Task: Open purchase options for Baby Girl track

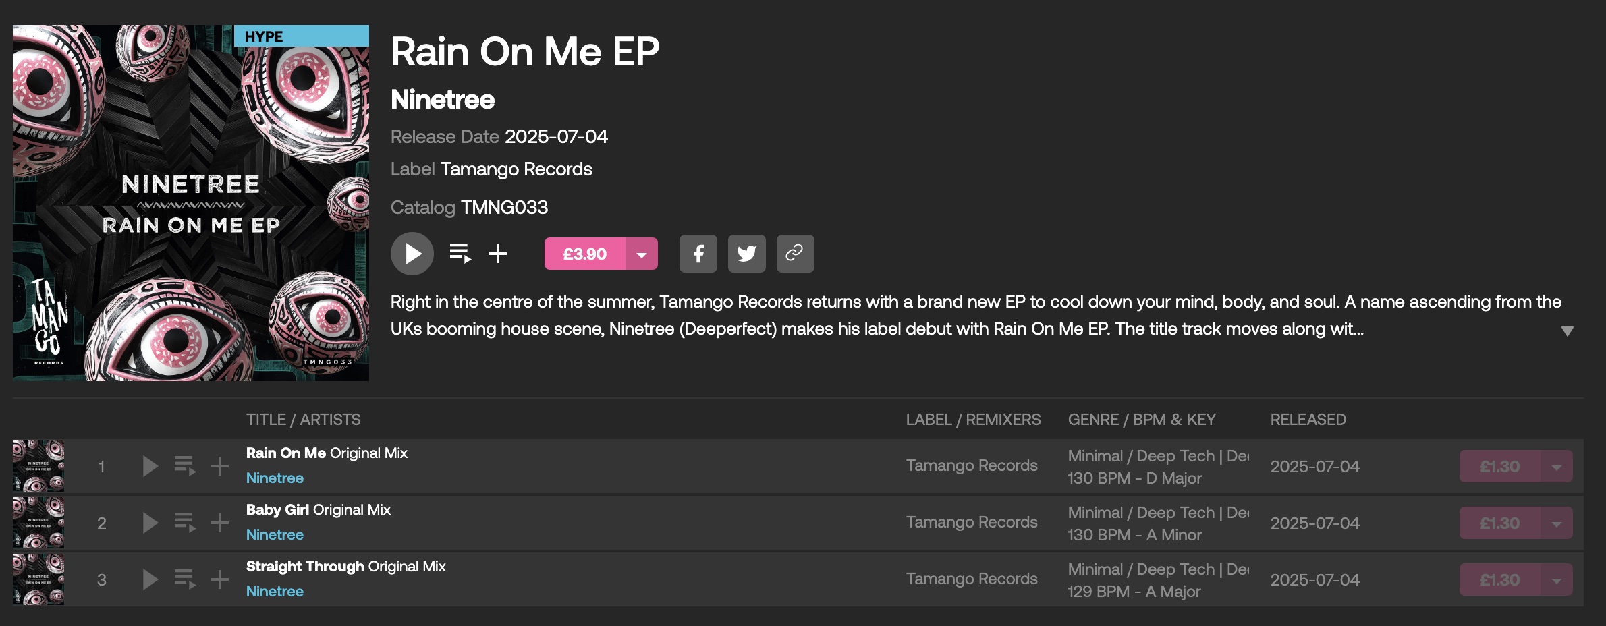Action: (1557, 523)
